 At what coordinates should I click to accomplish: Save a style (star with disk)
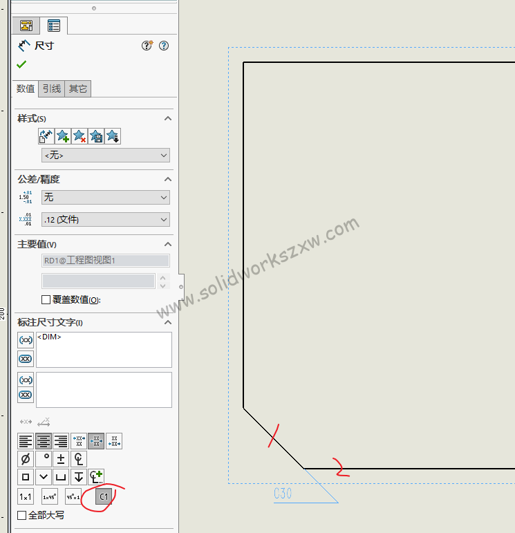96,136
